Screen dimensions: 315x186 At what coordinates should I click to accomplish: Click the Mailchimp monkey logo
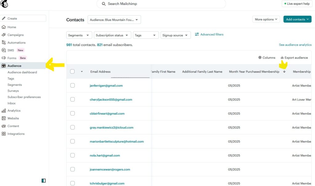click(4, 4)
